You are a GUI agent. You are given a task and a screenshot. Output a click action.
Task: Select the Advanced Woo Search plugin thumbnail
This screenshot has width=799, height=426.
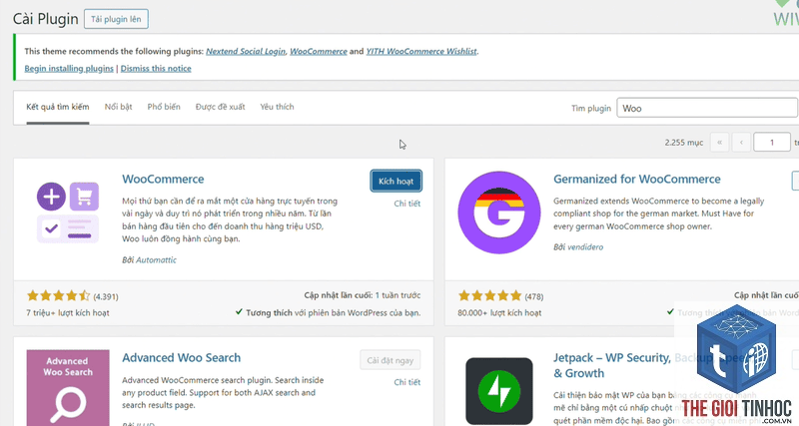tap(68, 387)
